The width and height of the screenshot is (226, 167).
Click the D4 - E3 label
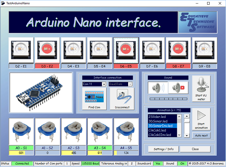[74, 66]
